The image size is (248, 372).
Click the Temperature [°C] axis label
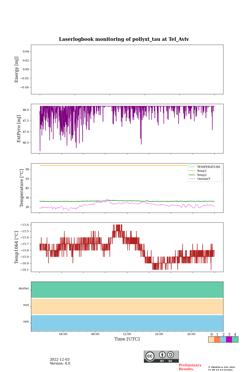[22, 188]
